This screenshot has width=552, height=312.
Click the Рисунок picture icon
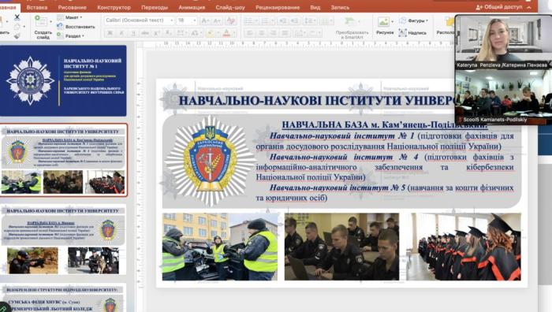pyautogui.click(x=383, y=21)
